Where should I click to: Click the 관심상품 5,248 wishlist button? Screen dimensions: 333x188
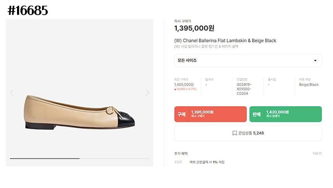[248, 133]
